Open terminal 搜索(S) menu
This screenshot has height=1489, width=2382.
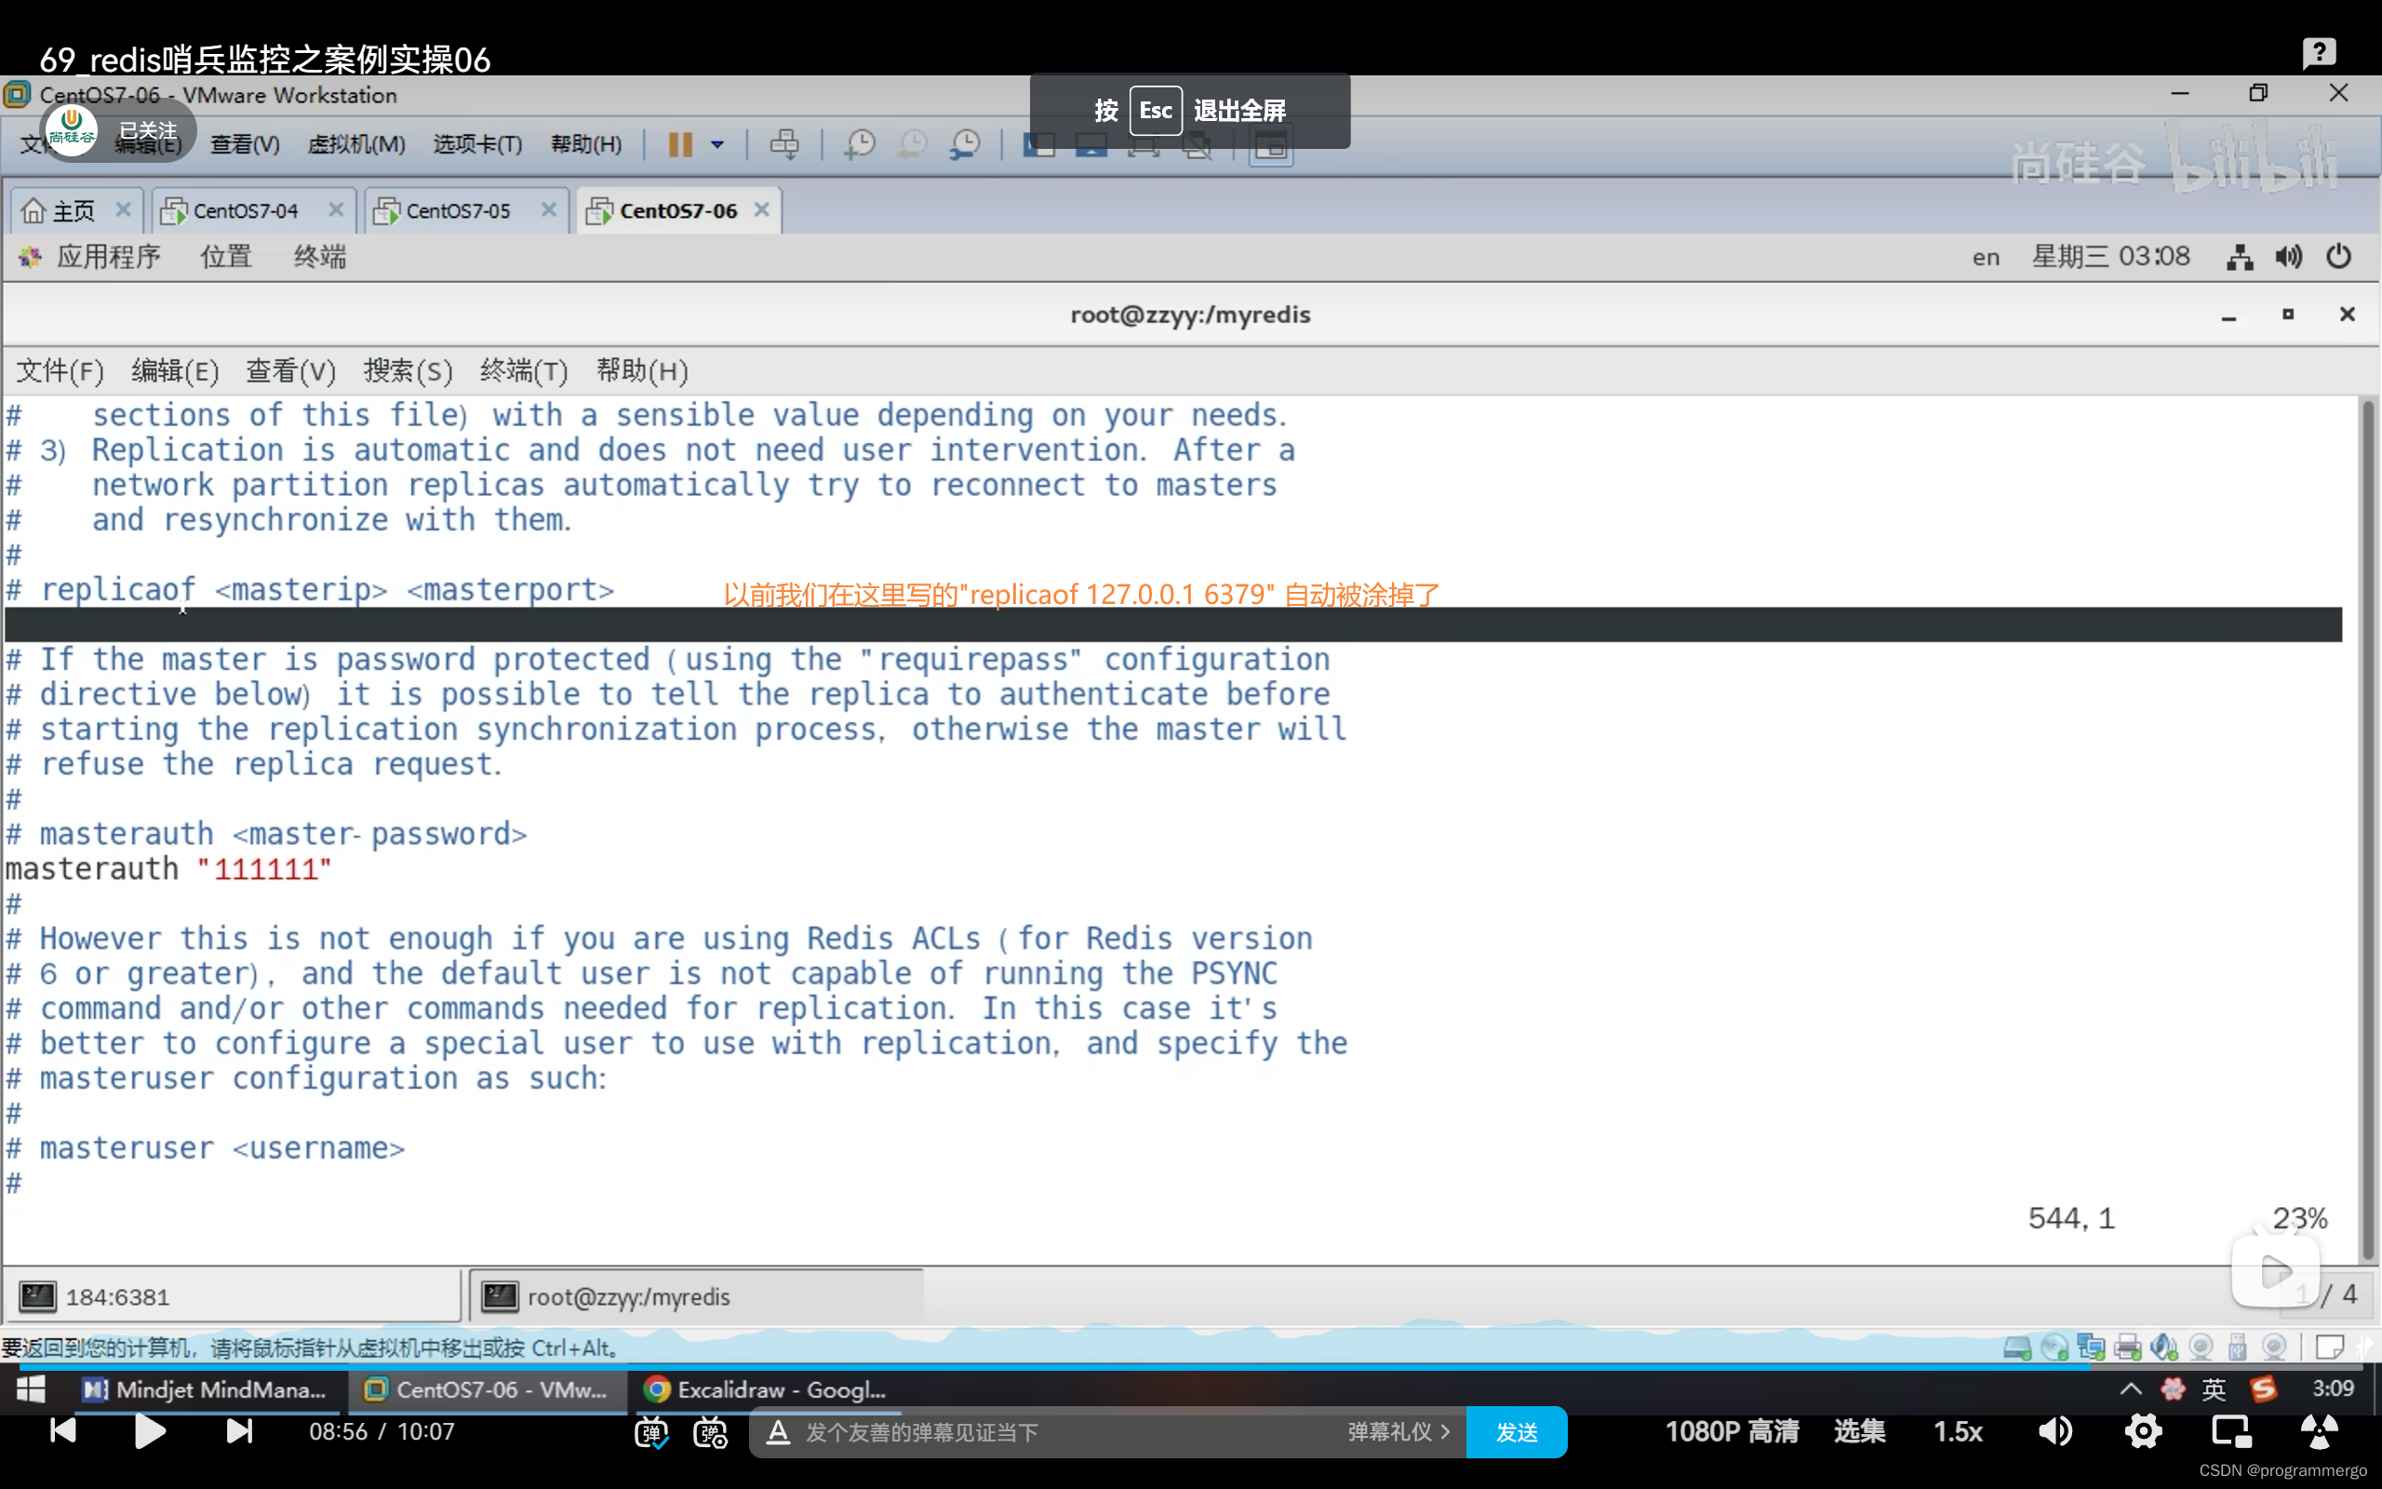(408, 371)
